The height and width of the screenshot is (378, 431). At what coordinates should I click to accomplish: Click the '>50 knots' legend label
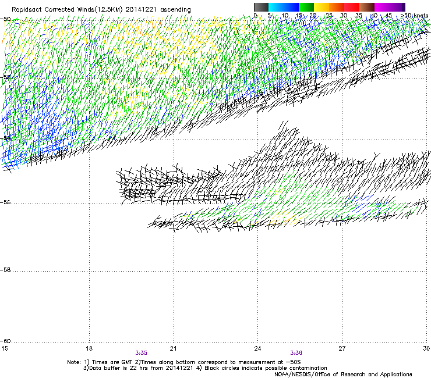click(x=414, y=16)
